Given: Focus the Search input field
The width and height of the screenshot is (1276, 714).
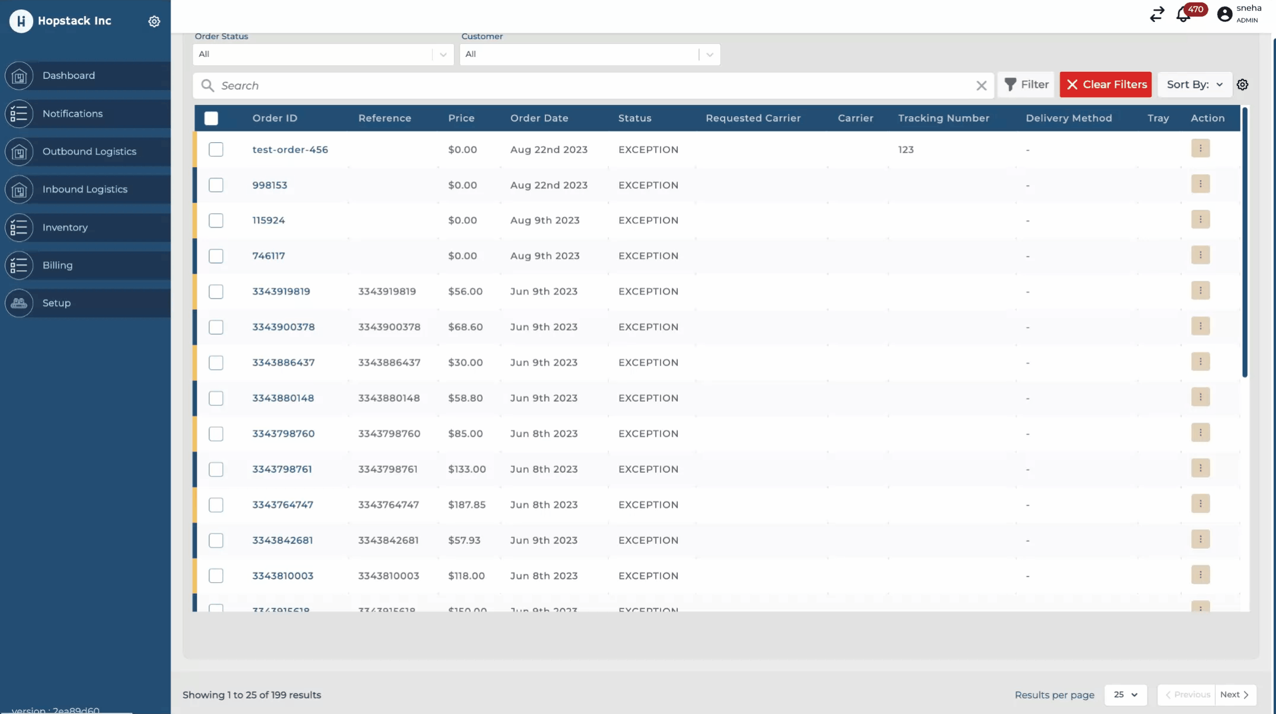Looking at the screenshot, I should [x=593, y=86].
